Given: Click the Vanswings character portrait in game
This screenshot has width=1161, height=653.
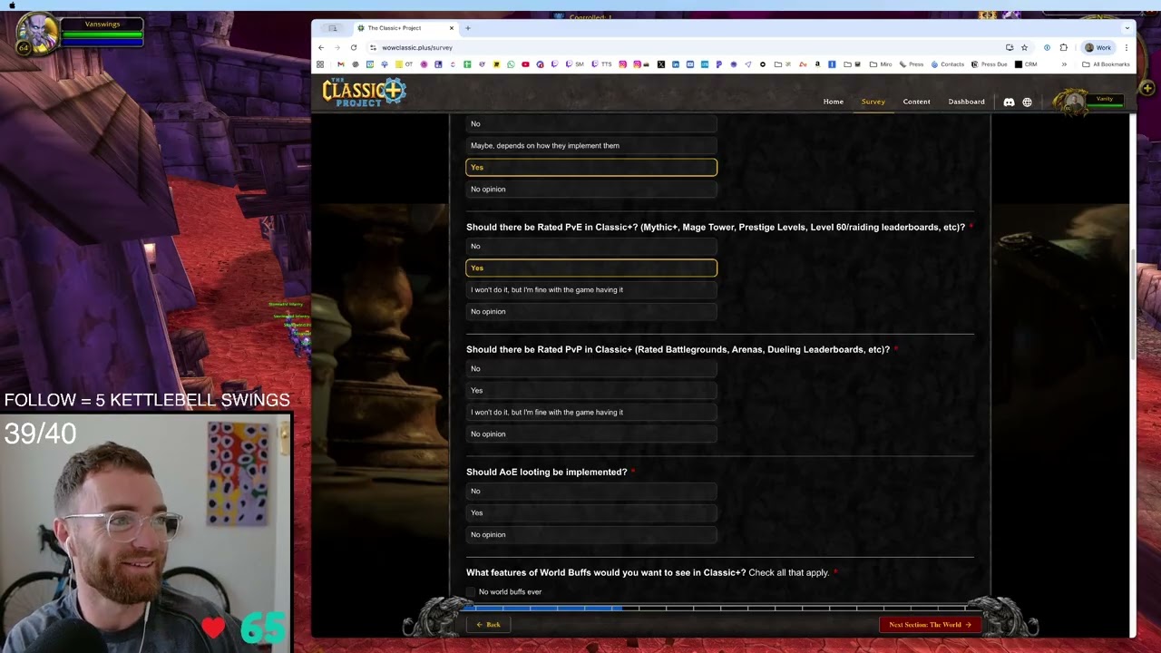Looking at the screenshot, I should [37, 35].
